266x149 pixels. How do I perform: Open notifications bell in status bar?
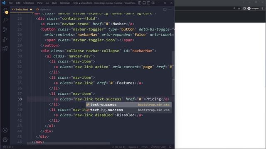coord(170,147)
